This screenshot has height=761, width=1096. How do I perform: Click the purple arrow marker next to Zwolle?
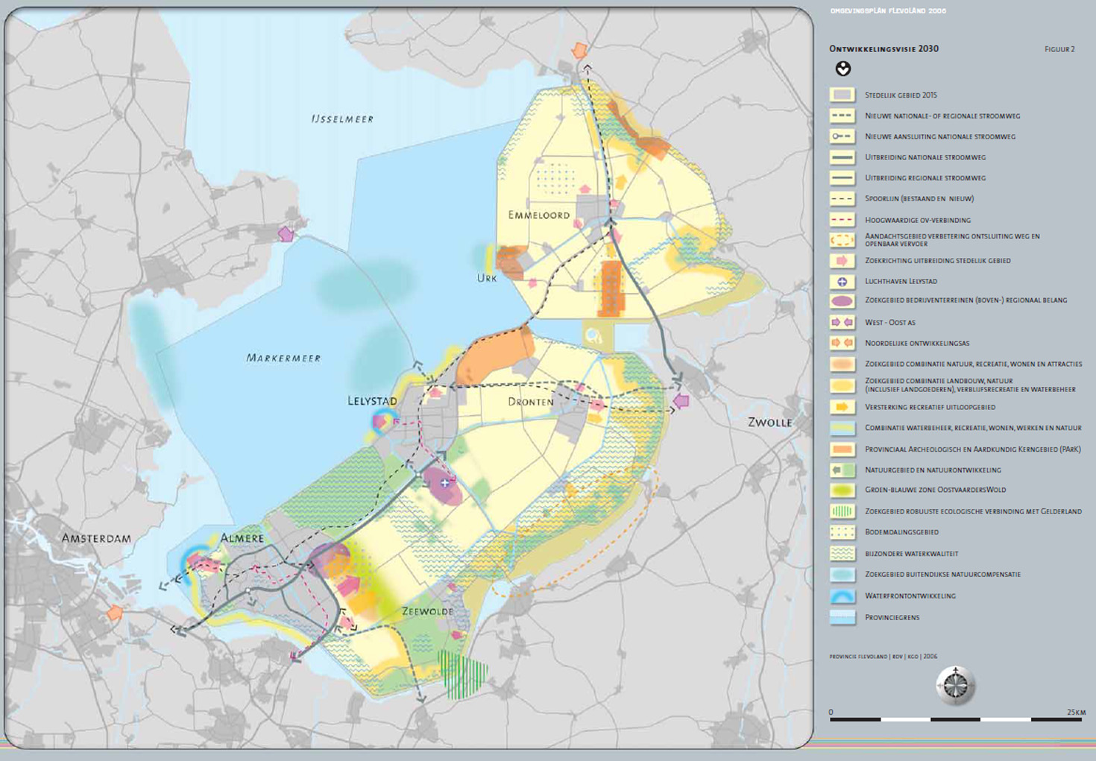(681, 401)
